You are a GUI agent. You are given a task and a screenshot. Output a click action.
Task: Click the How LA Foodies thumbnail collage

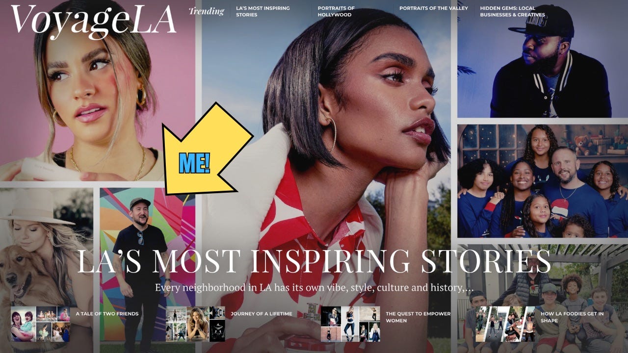tap(505, 324)
